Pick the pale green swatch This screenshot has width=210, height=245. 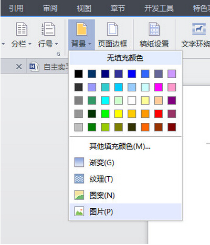pyautogui.click(x=119, y=101)
